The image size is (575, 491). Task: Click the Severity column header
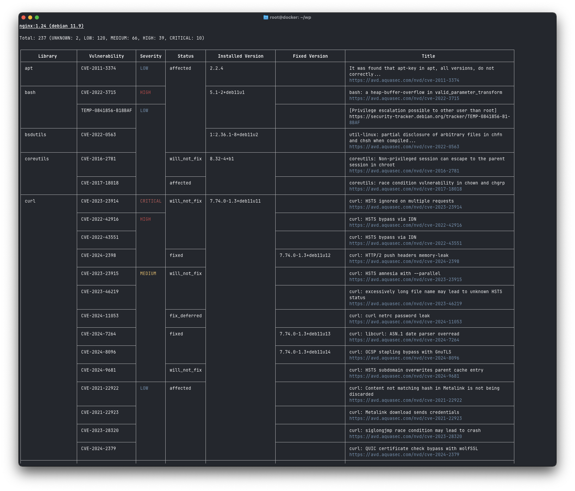[x=151, y=56]
